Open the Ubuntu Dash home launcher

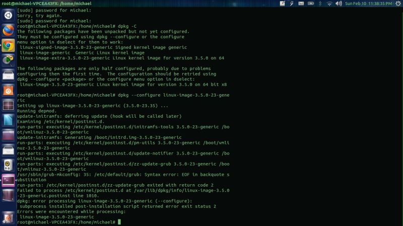(x=8, y=16)
